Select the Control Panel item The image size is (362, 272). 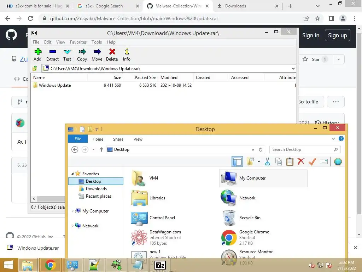(x=153, y=218)
